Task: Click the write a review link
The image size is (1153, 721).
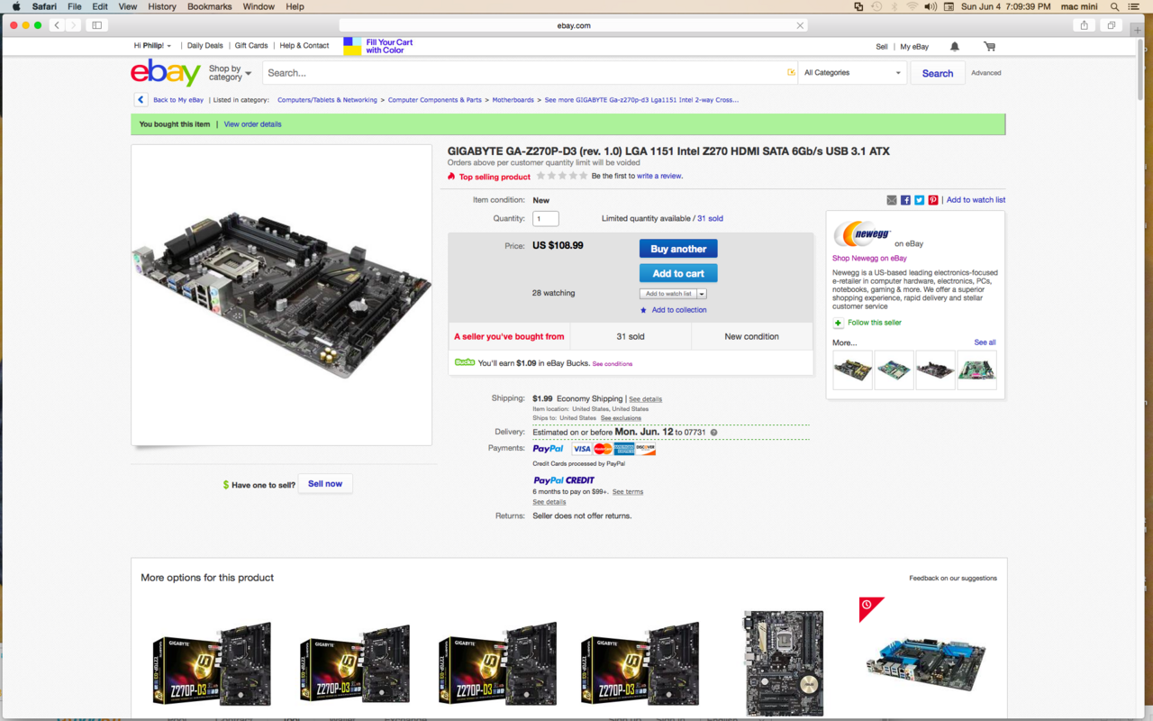Action: pyautogui.click(x=659, y=177)
